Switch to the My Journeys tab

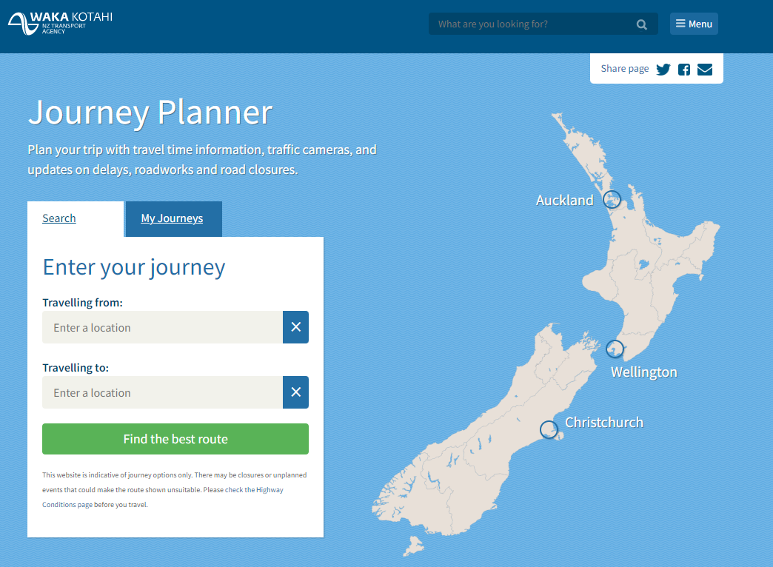pos(172,218)
